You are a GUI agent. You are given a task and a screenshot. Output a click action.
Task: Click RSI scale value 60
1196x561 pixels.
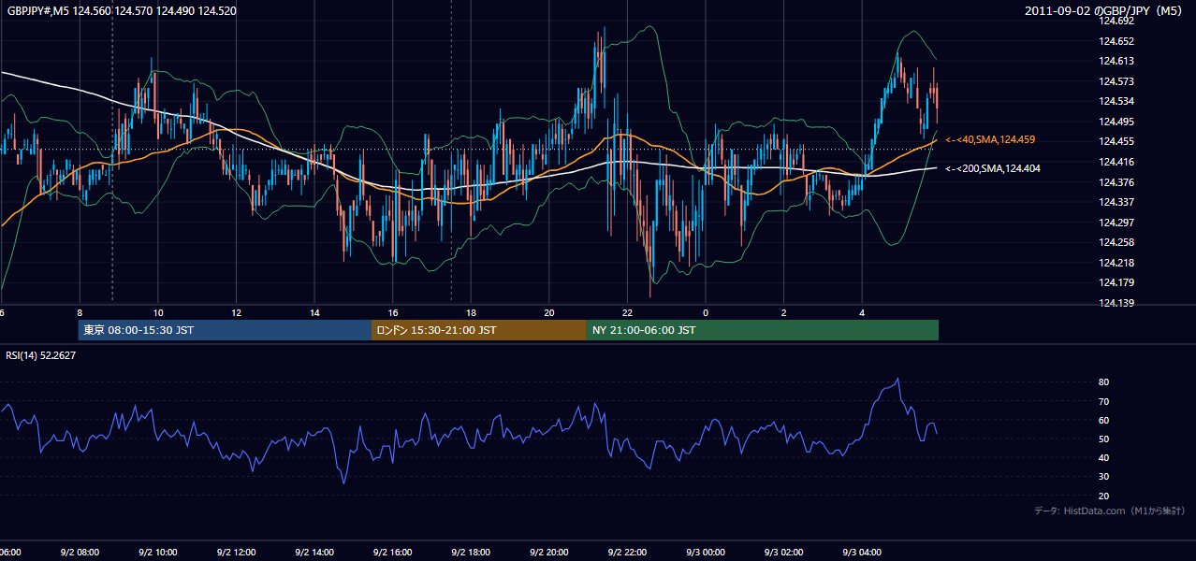1104,420
